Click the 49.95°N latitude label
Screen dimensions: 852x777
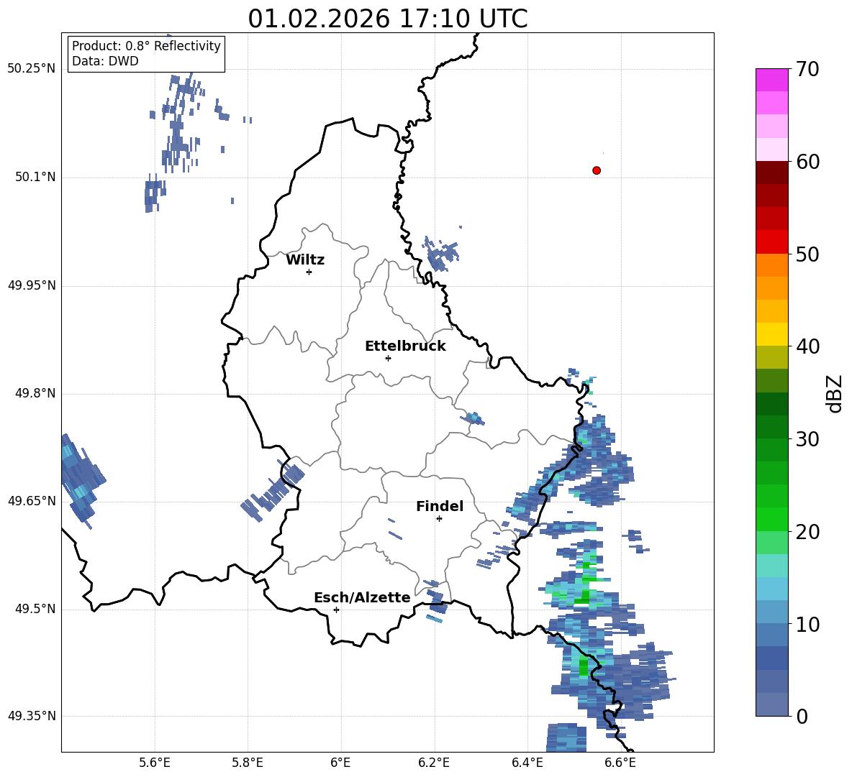pyautogui.click(x=32, y=285)
